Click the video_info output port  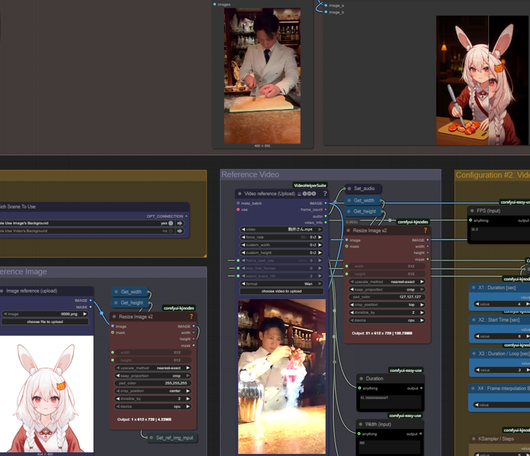(325, 222)
